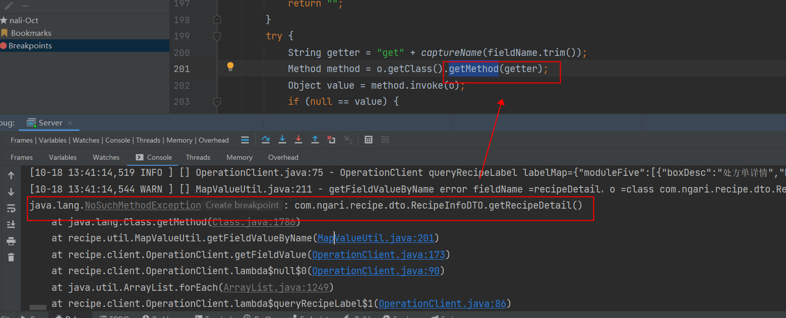
Task: Switch to the Variables tab
Action: click(63, 157)
